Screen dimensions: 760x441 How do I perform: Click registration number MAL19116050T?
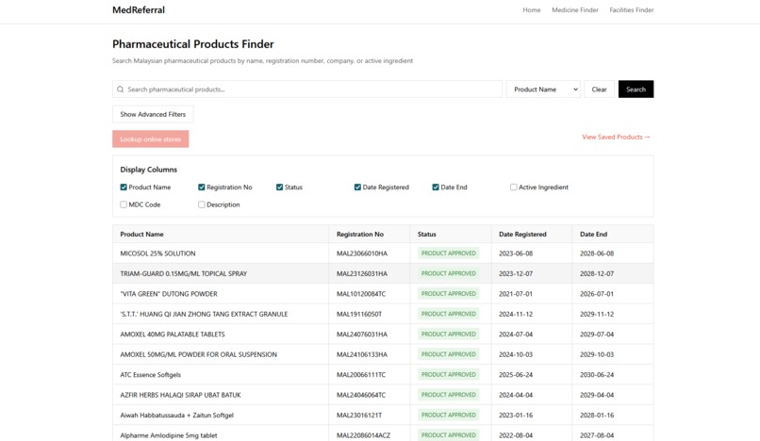coord(359,314)
